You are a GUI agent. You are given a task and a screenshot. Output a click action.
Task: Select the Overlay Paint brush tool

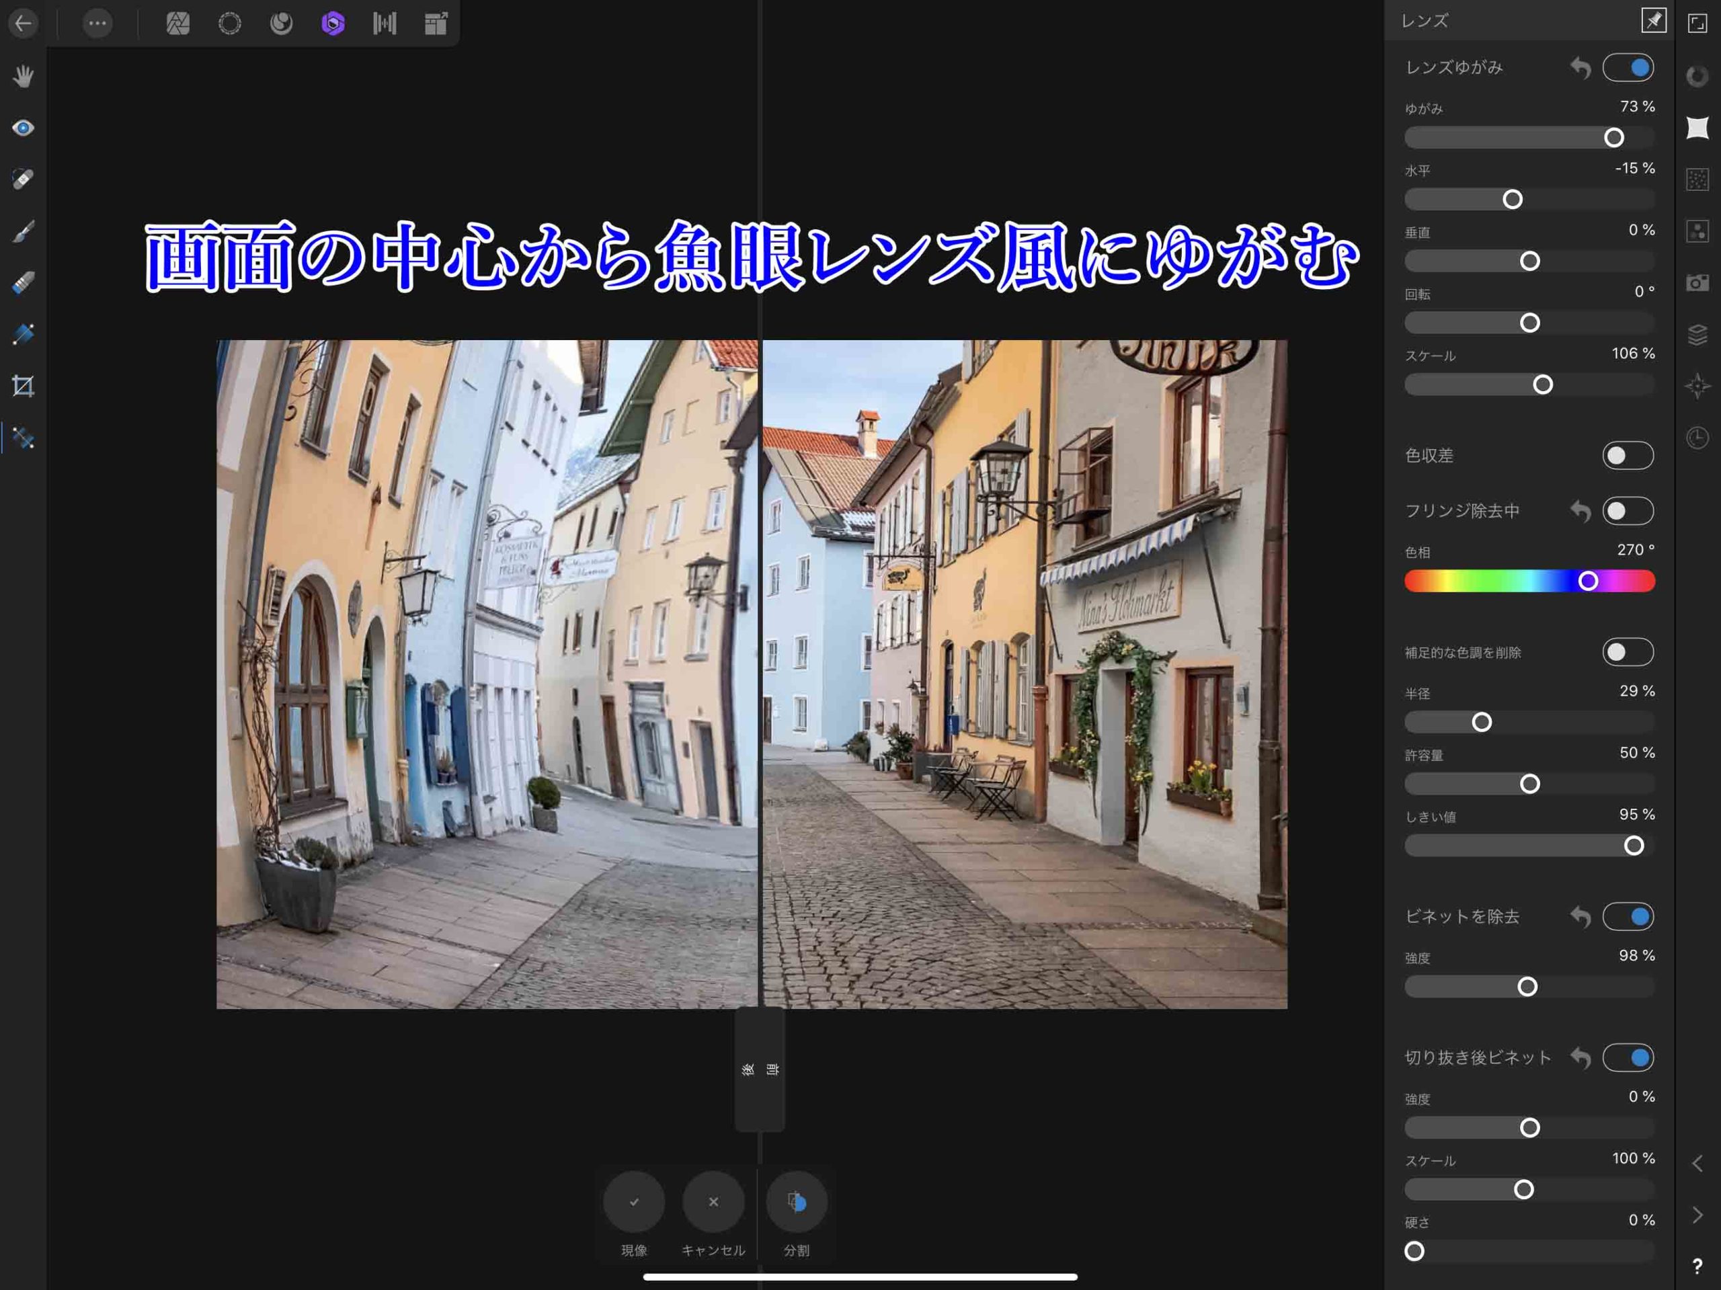[24, 231]
